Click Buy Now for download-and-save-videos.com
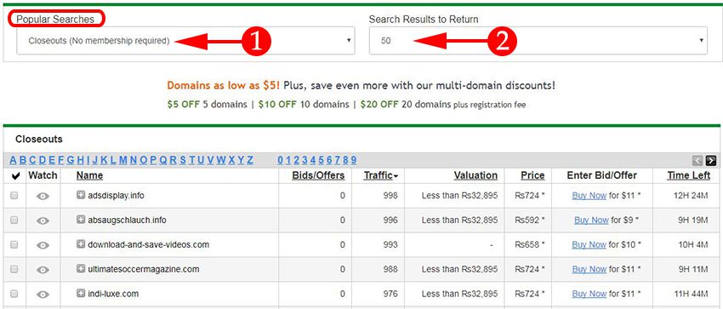Viewport: 723px width, 309px height. pos(589,244)
